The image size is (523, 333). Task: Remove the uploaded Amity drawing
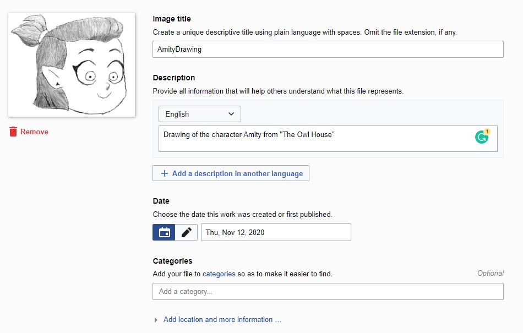click(x=29, y=132)
